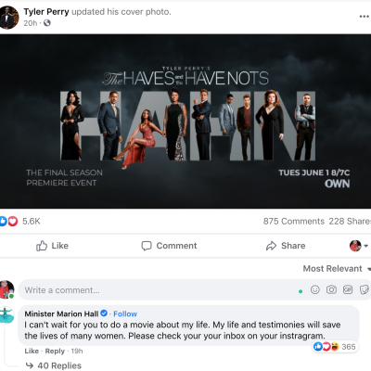
Task: Click Reply under Marion Hall's comment
Action: coord(55,351)
